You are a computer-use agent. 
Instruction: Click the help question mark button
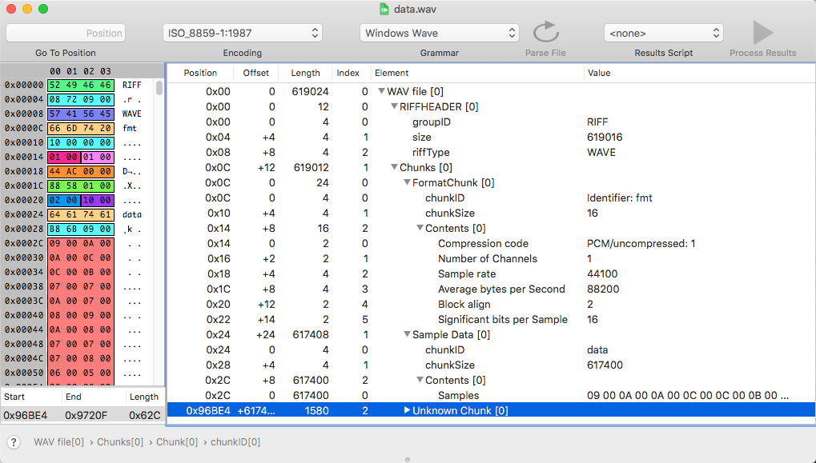click(14, 442)
